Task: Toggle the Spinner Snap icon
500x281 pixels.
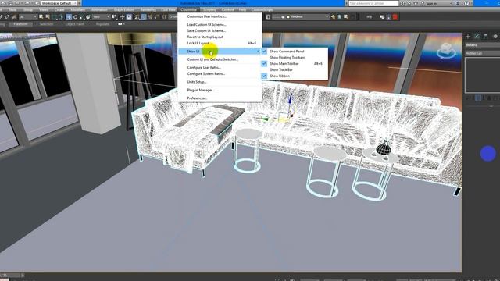Action: click(x=156, y=17)
